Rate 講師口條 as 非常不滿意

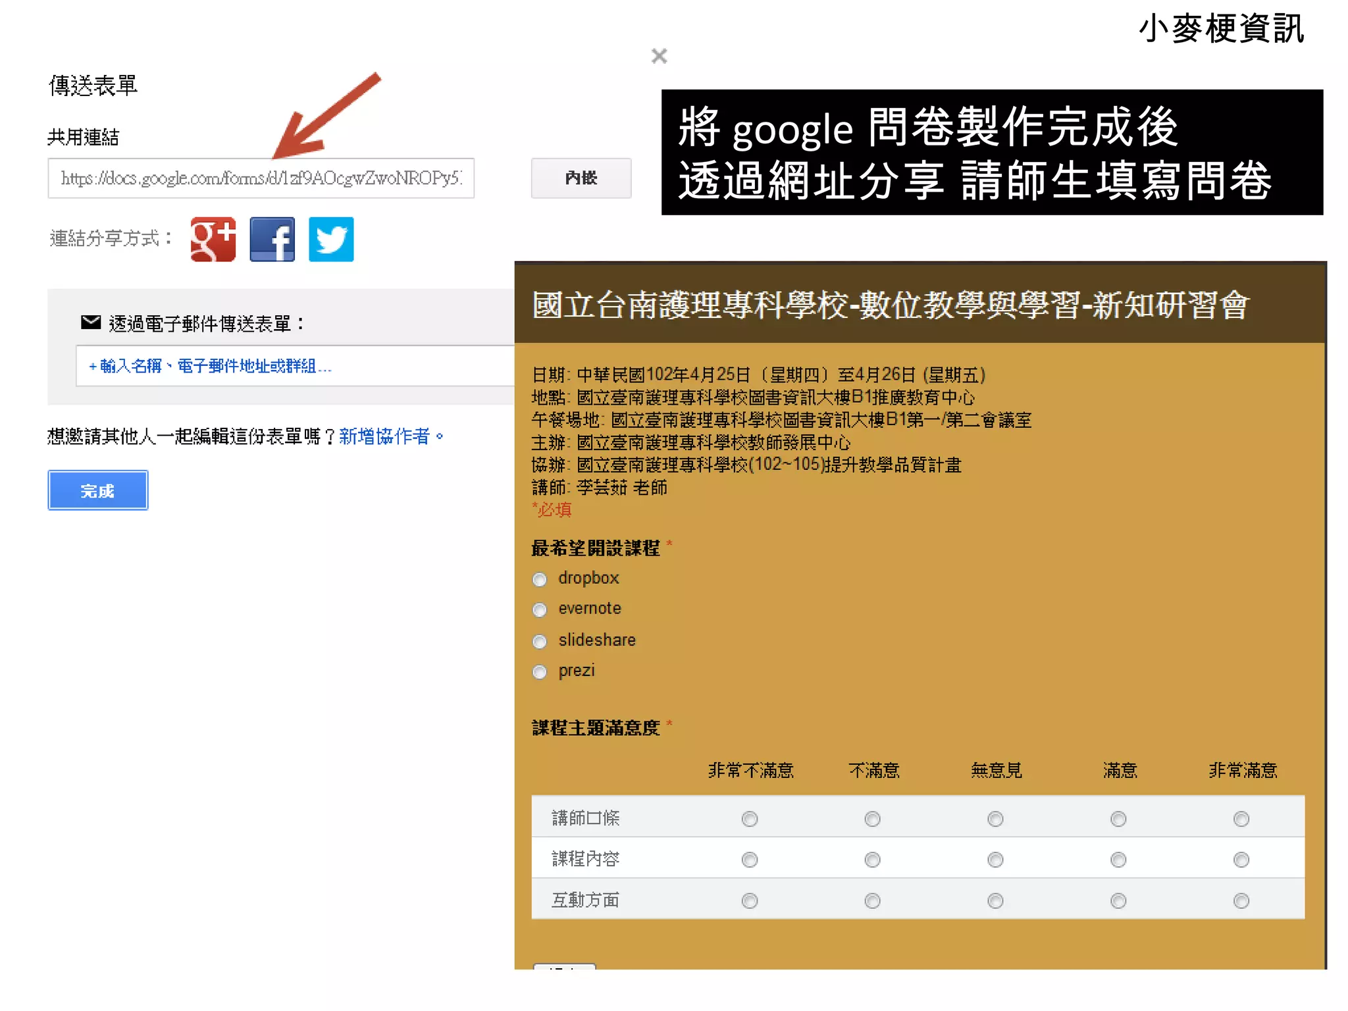750,819
